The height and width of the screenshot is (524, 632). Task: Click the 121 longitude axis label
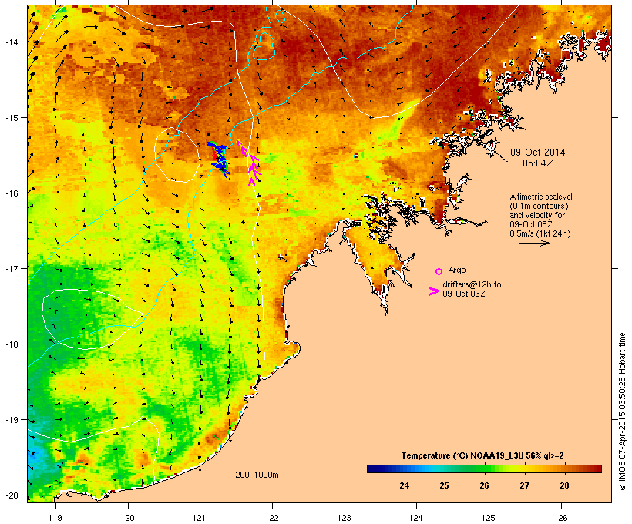tap(200, 518)
